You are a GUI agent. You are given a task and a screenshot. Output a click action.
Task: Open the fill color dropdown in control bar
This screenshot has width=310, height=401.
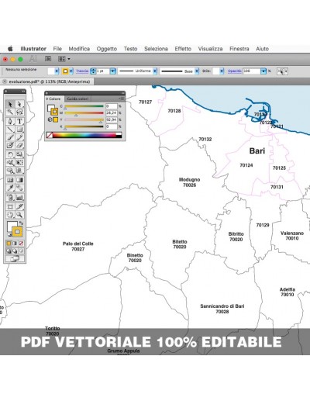tap(57, 71)
